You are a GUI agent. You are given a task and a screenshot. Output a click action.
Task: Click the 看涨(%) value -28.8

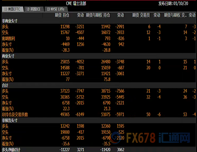point(106,50)
